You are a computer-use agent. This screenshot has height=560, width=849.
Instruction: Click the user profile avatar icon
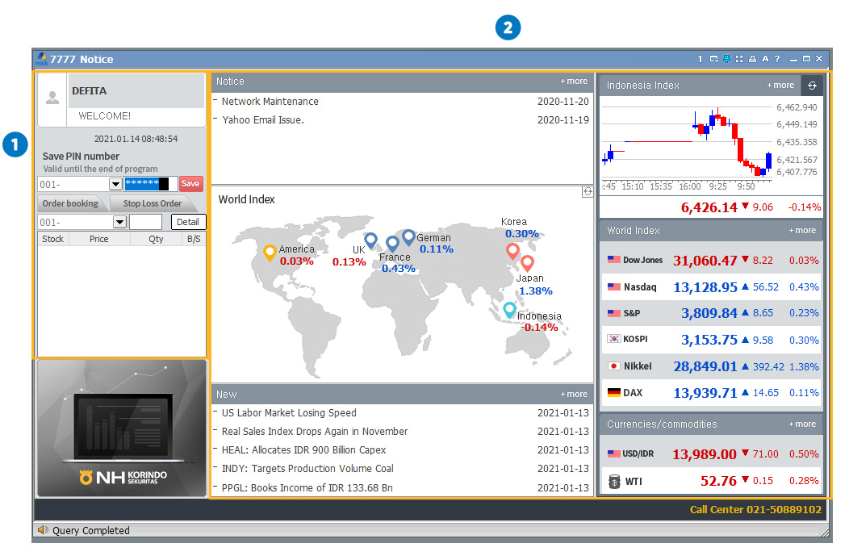point(52,98)
